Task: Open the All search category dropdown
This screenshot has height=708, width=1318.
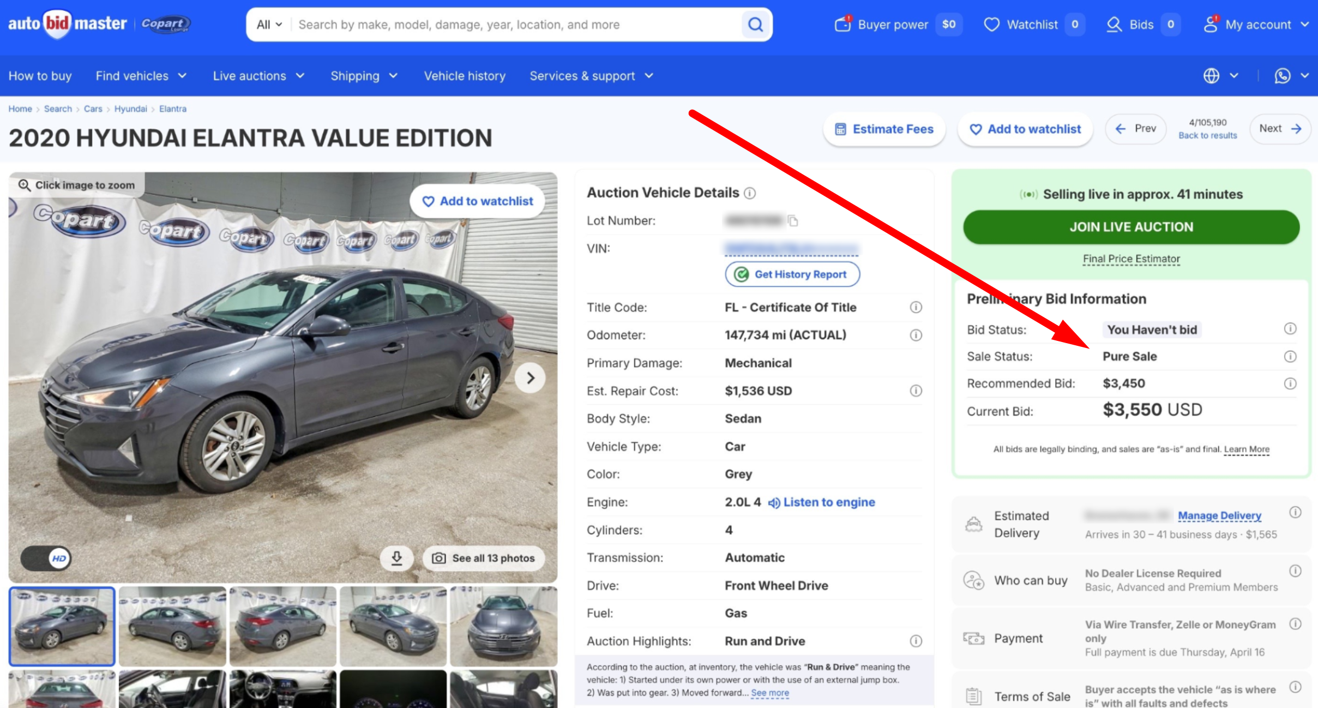Action: point(269,25)
